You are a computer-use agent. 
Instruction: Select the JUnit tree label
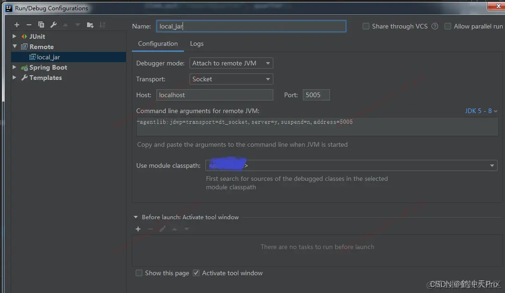point(37,36)
